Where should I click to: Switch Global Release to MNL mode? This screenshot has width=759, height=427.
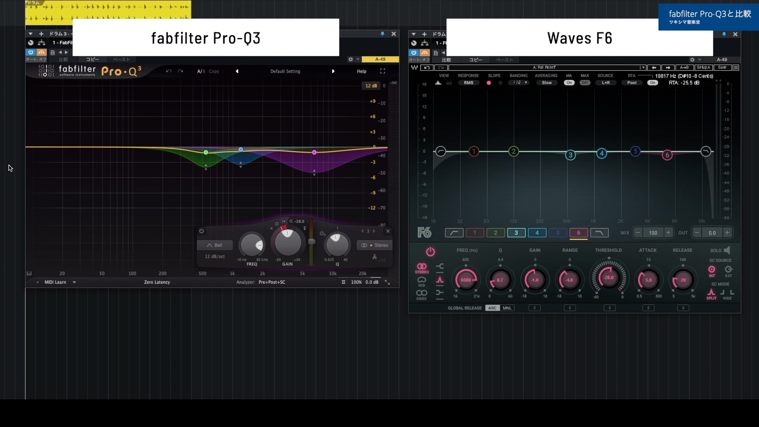coord(507,308)
